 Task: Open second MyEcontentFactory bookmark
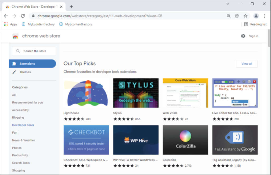[75, 24]
